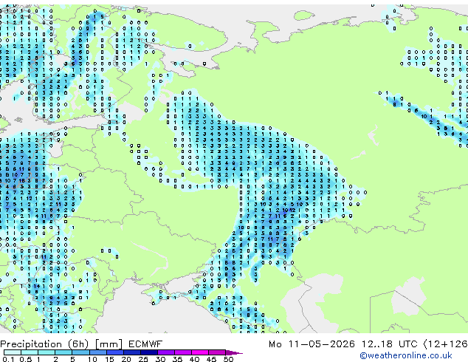
Task: Click the '[mm]' unit label
Action: pos(109,344)
